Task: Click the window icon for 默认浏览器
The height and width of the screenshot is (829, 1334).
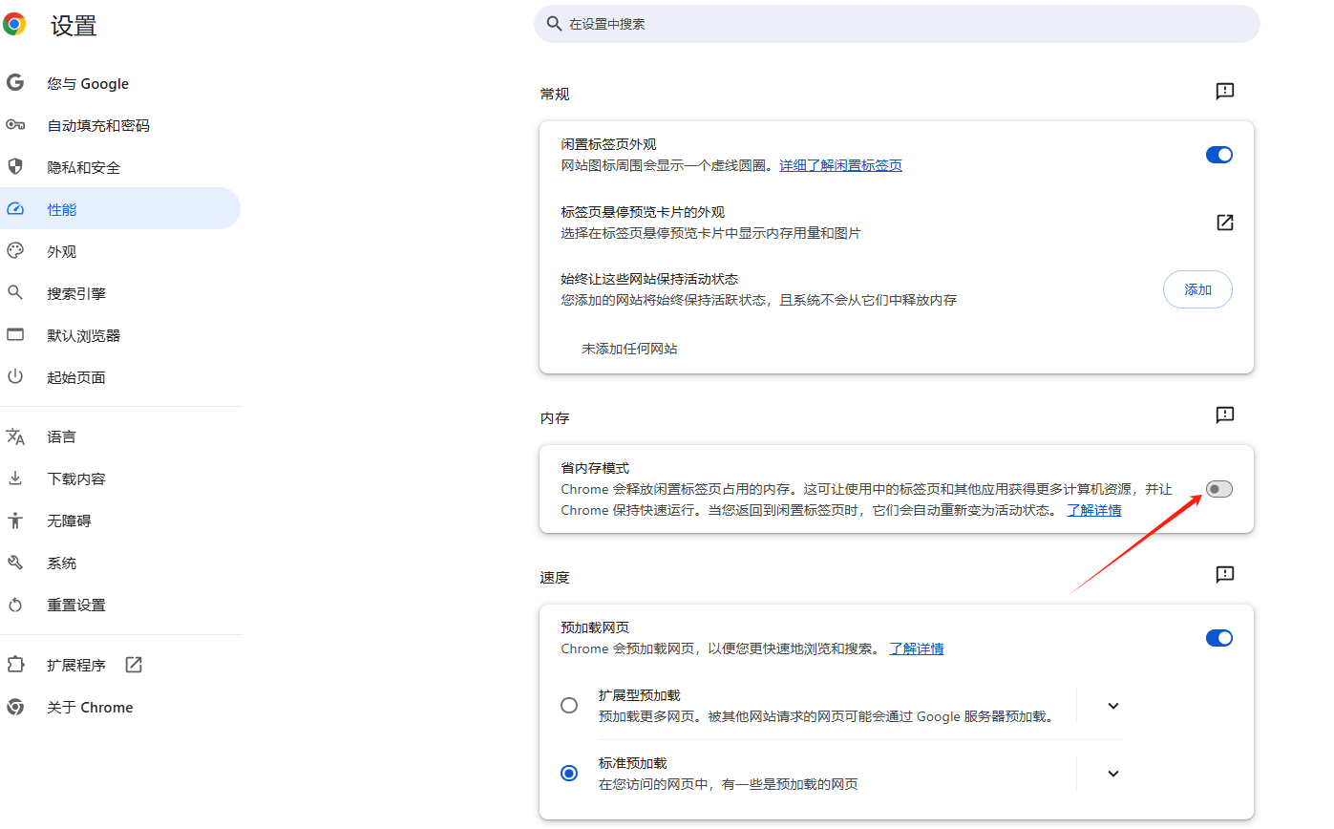Action: click(x=14, y=335)
